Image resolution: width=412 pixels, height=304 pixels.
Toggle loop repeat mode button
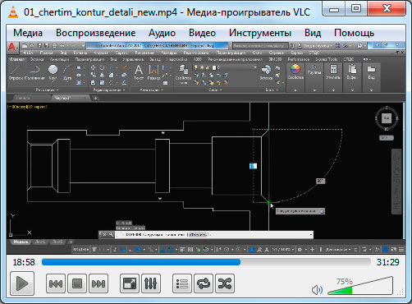pos(204,283)
